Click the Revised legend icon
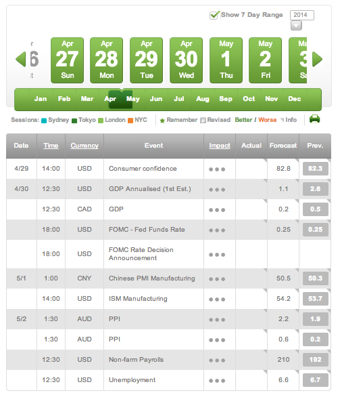This screenshot has width=342, height=395. [203, 121]
